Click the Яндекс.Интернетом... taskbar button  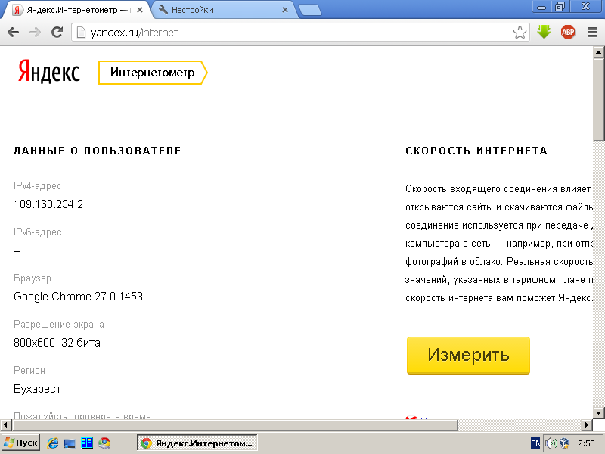[197, 443]
